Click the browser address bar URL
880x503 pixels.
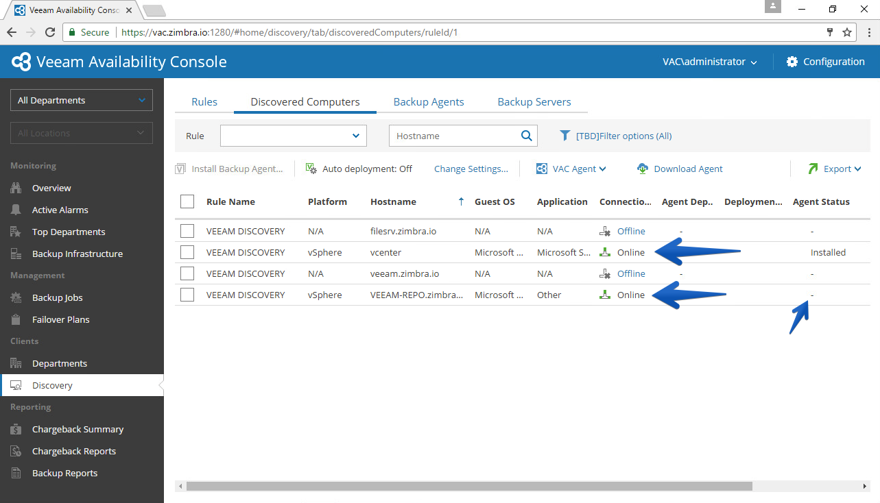(289, 32)
